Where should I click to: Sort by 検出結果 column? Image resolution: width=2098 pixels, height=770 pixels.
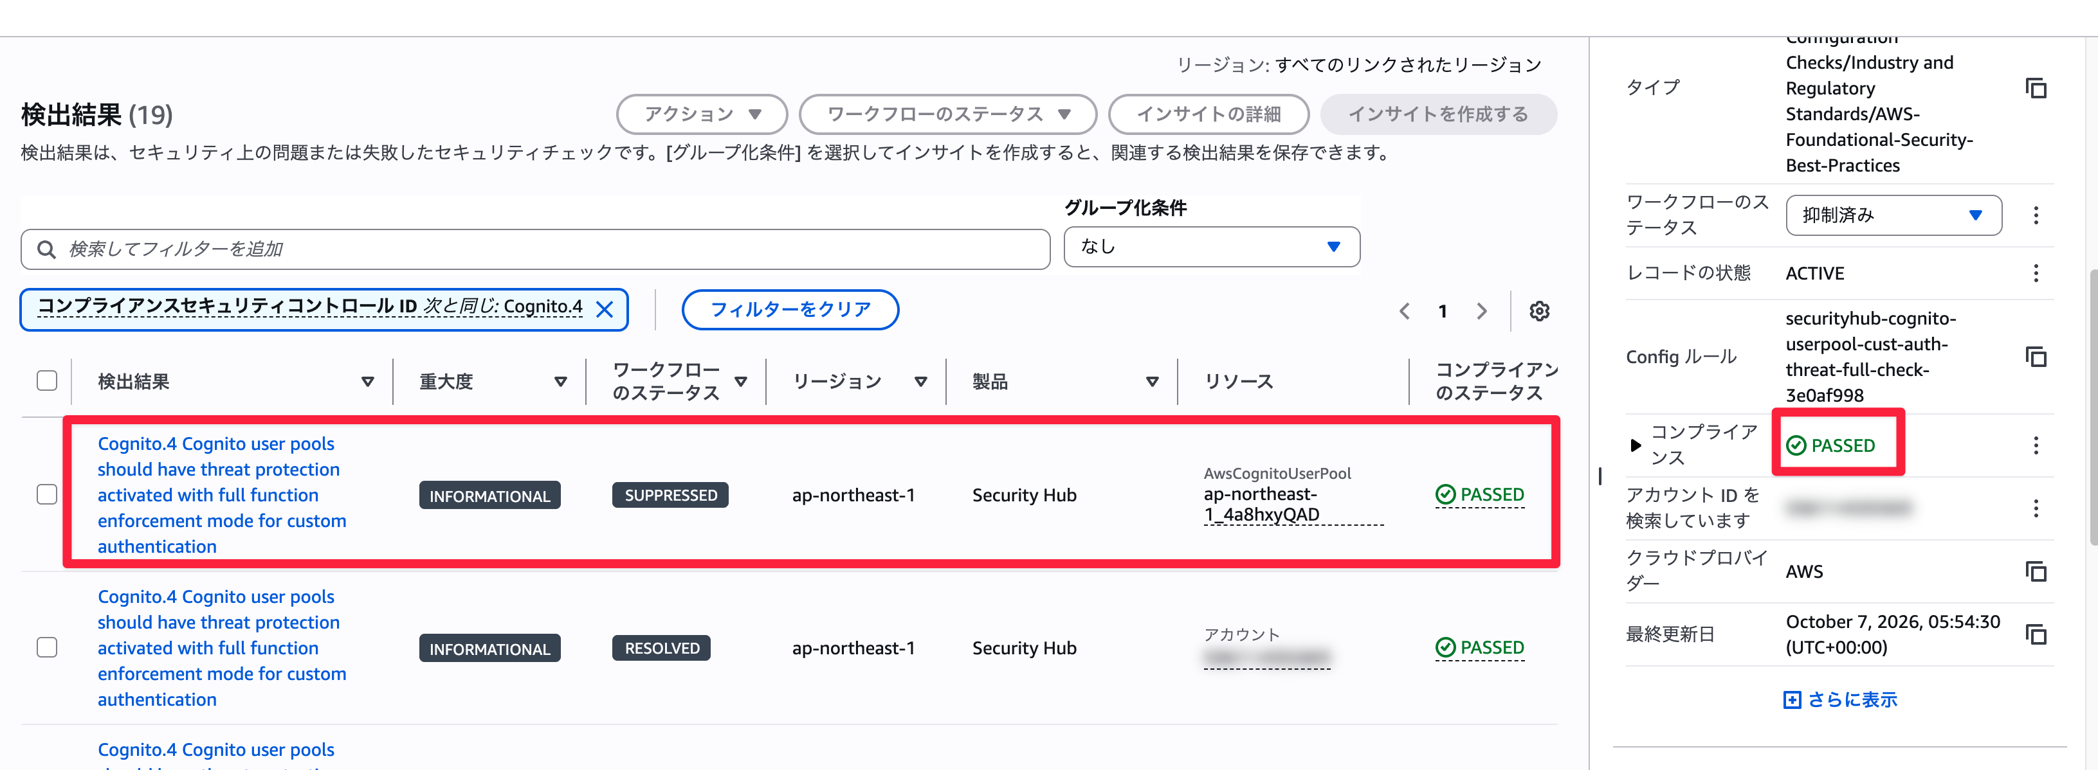pyautogui.click(x=367, y=382)
